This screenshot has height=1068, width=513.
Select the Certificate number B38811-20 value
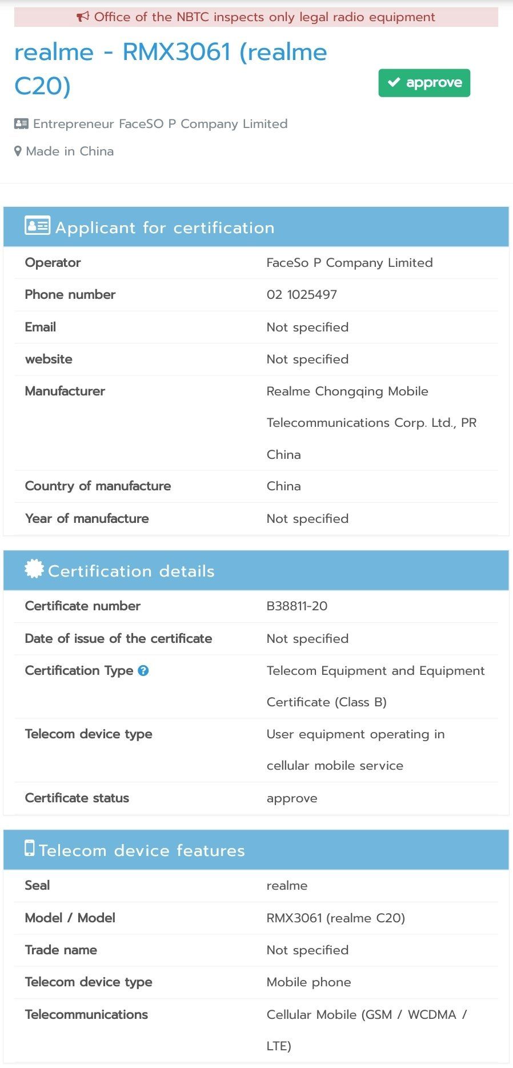[x=297, y=606]
